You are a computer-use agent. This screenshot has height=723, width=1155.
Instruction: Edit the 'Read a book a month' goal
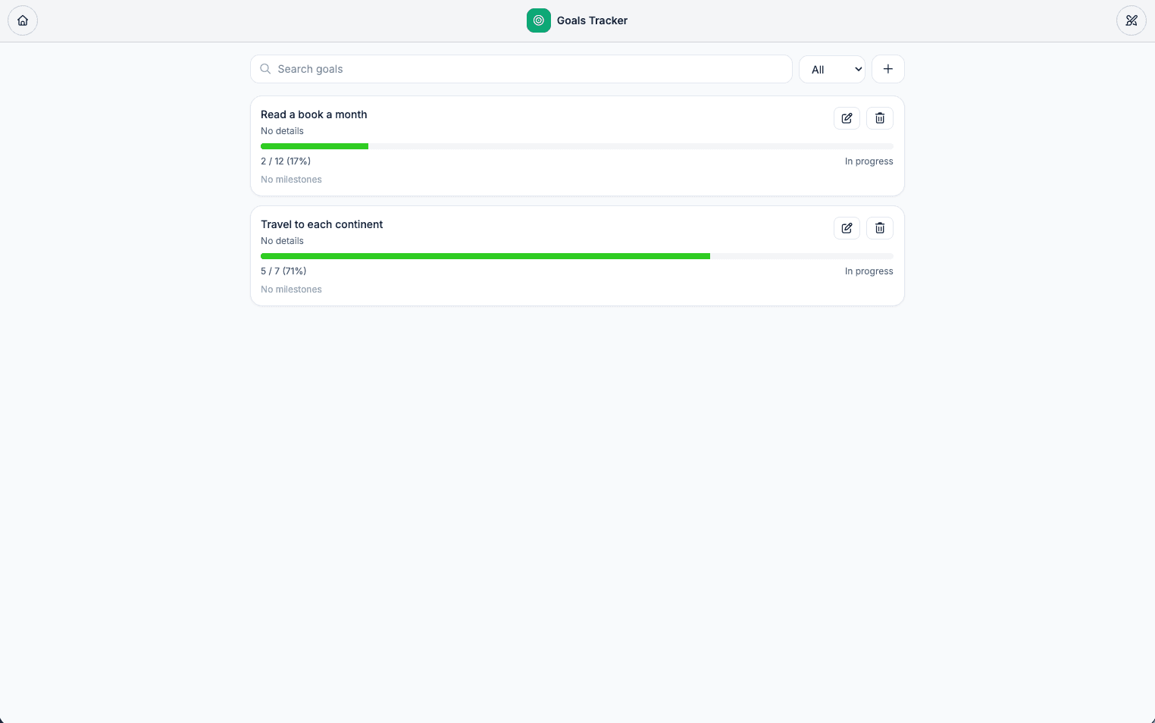point(847,118)
